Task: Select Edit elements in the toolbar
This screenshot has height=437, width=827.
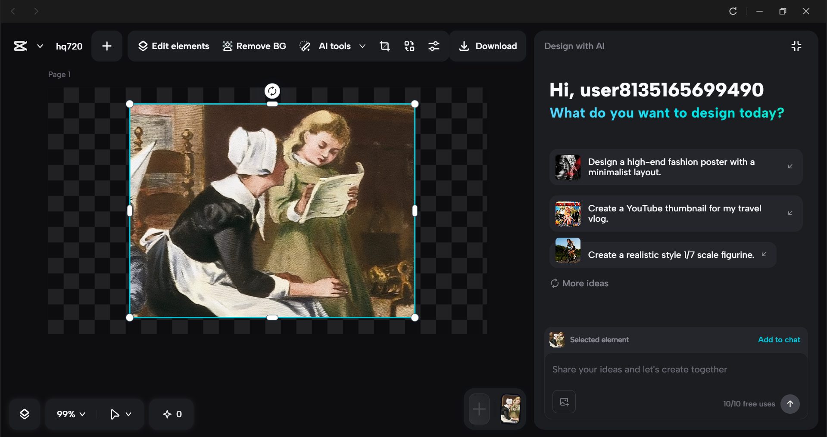Action: [173, 46]
